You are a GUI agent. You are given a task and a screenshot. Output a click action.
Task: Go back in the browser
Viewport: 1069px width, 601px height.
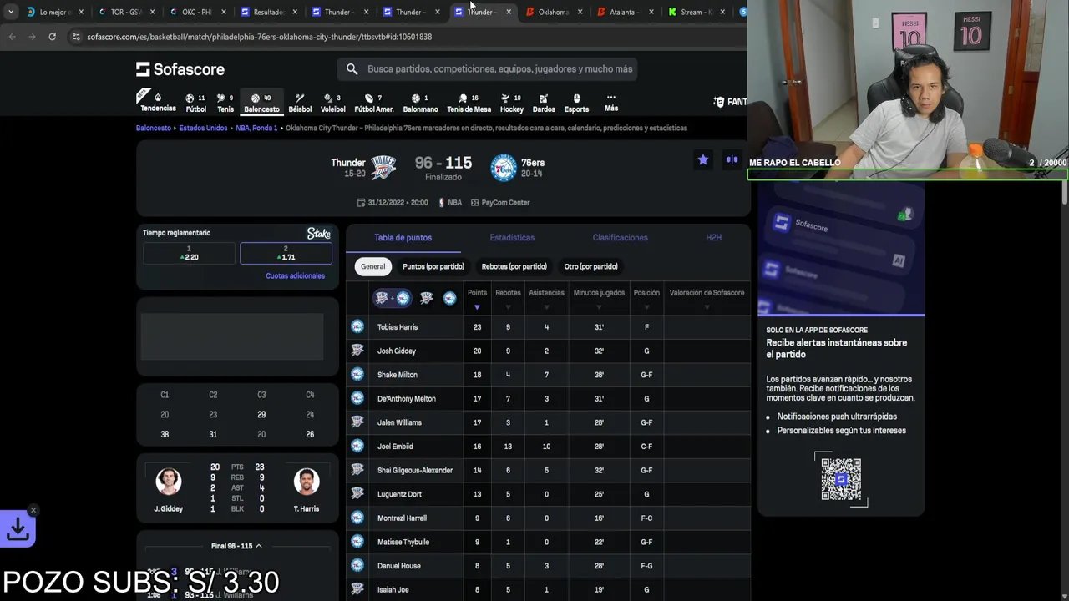12,37
